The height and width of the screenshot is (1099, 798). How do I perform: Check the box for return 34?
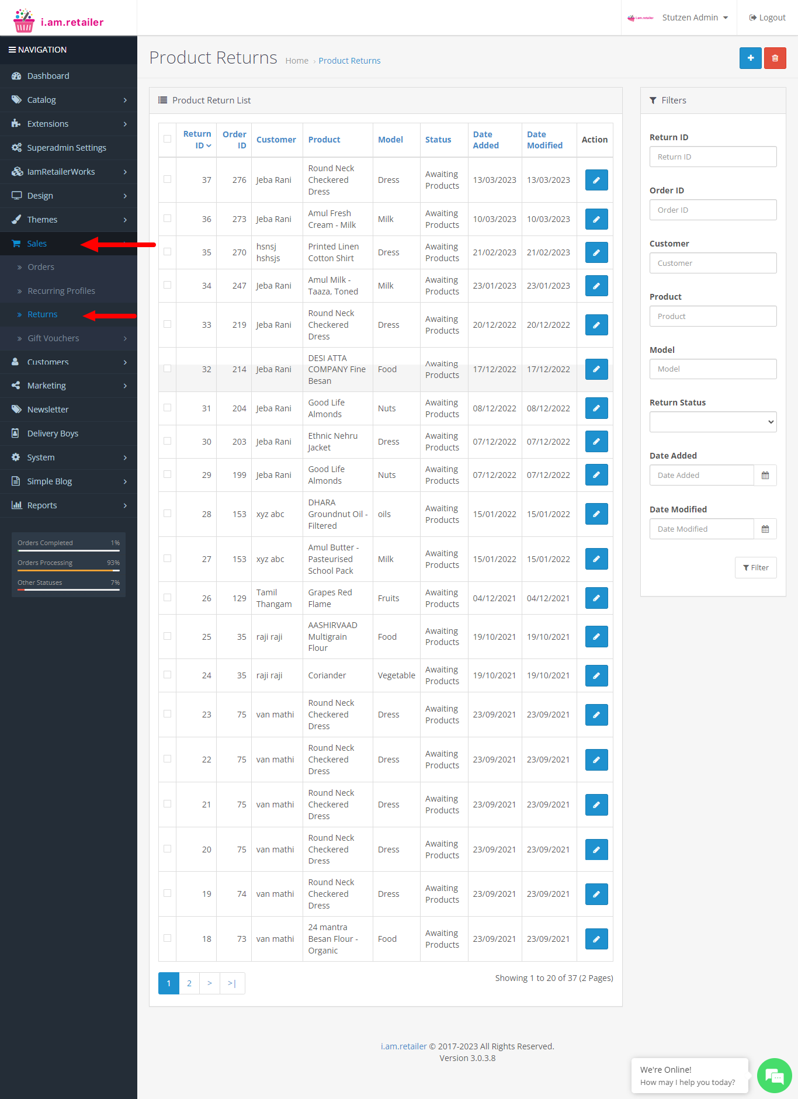pos(168,285)
